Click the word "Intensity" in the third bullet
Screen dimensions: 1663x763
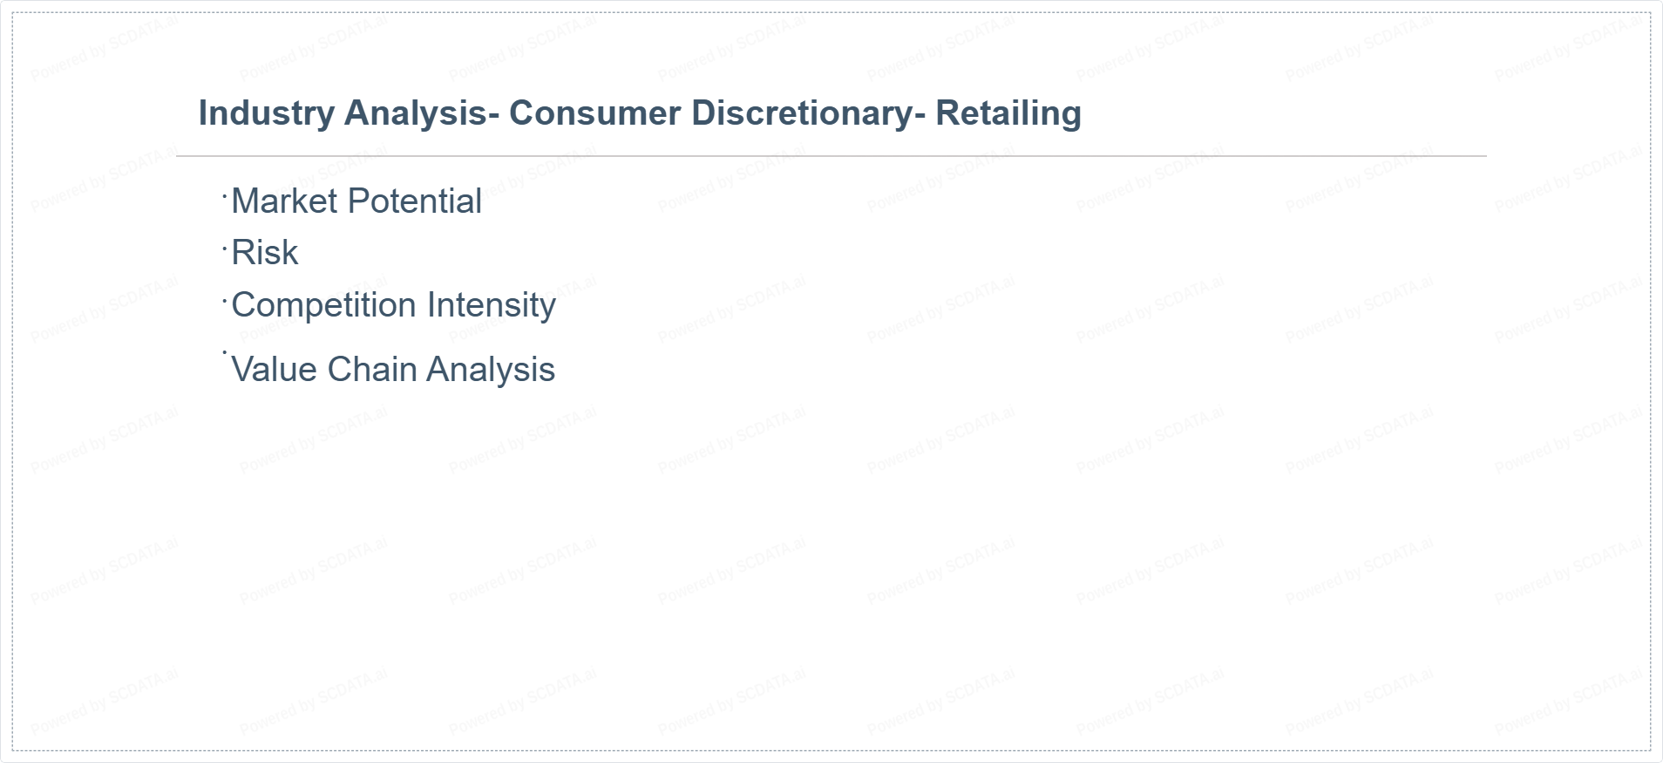[x=491, y=305]
